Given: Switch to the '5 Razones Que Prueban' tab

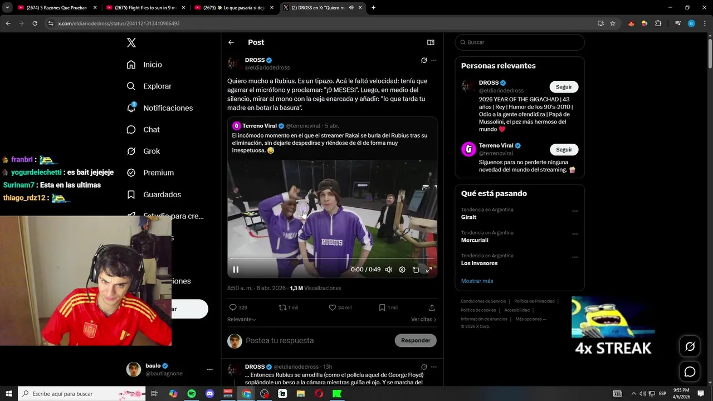Looking at the screenshot, I should (56, 8).
